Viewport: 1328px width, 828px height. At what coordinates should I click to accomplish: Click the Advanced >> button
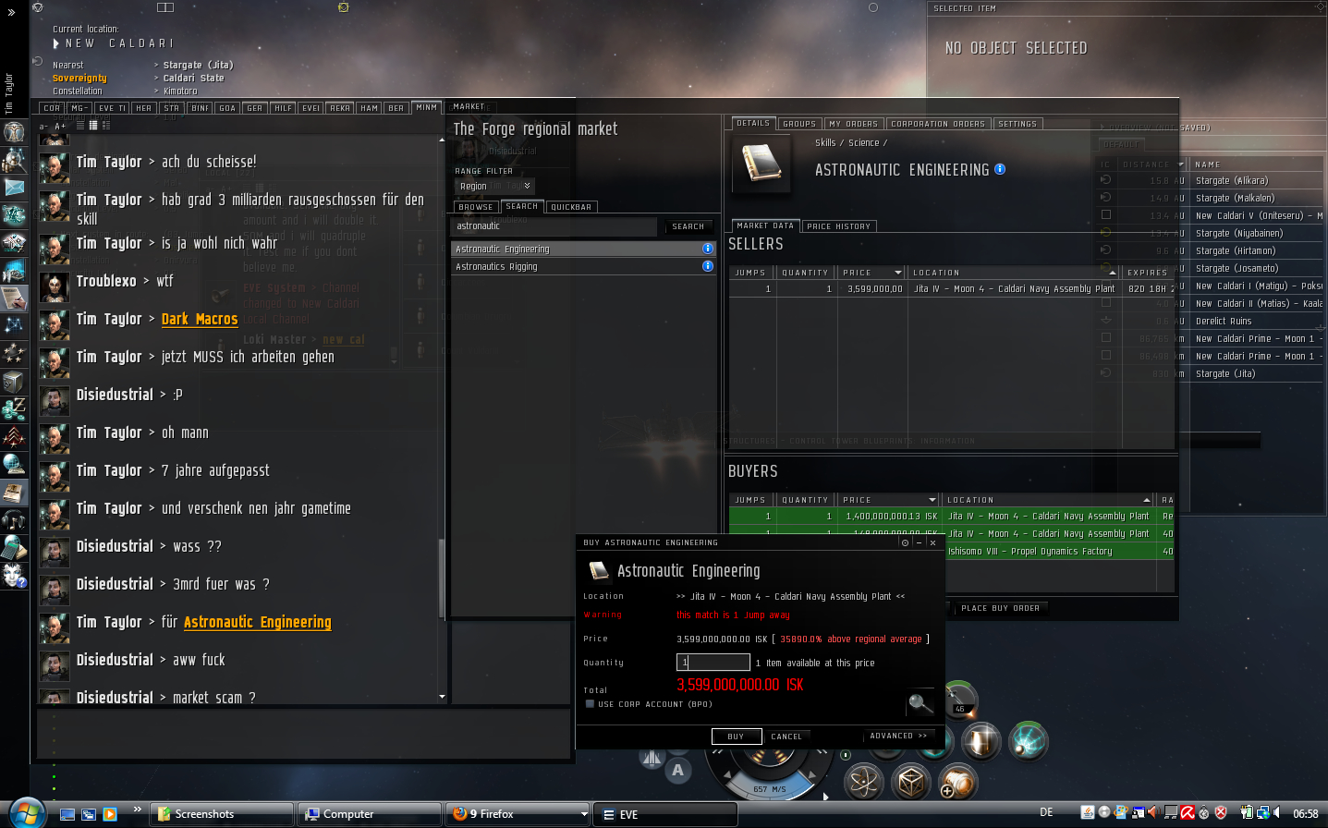click(898, 736)
